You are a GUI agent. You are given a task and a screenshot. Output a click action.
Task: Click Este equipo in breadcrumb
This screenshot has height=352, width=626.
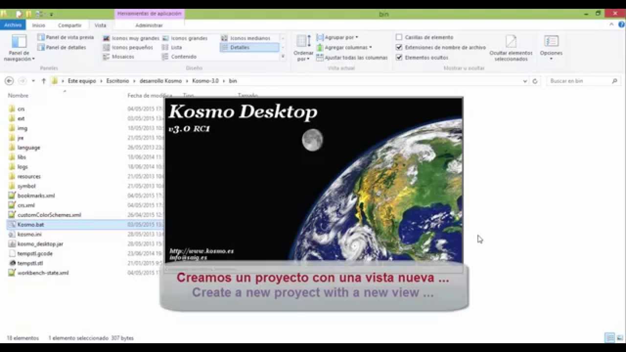[82, 81]
